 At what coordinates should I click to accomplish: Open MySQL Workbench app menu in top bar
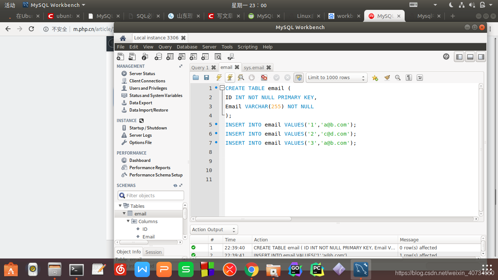[54, 5]
